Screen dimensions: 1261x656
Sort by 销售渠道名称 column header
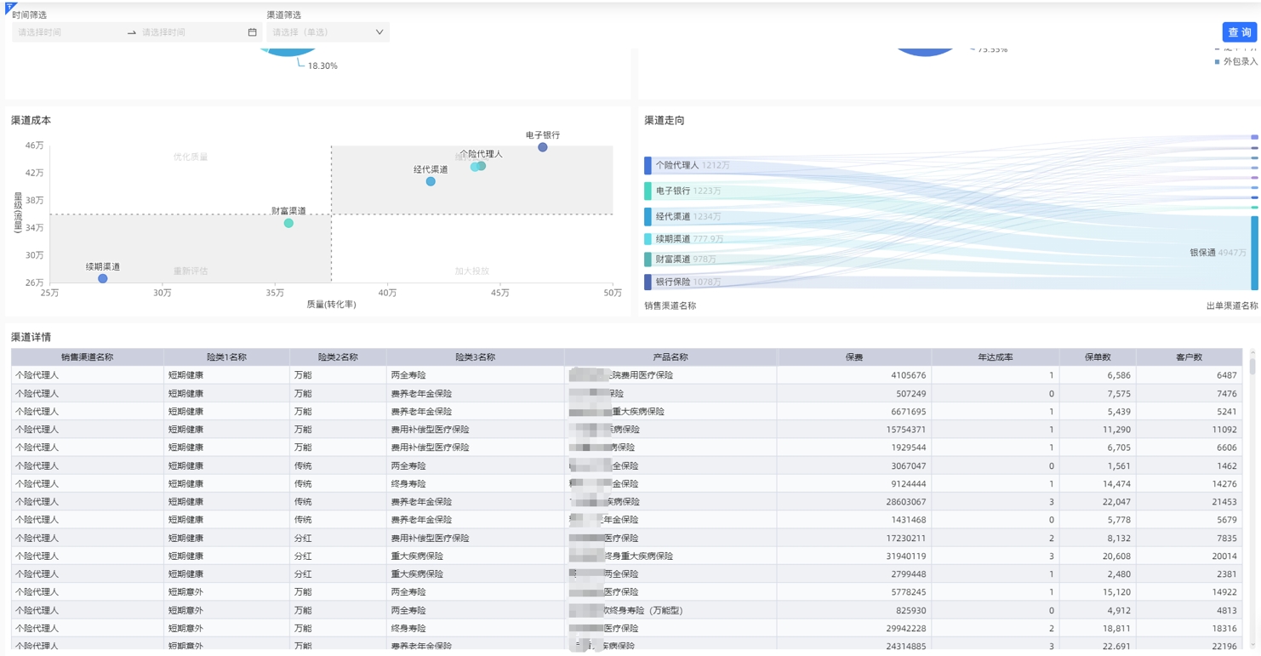click(x=87, y=357)
